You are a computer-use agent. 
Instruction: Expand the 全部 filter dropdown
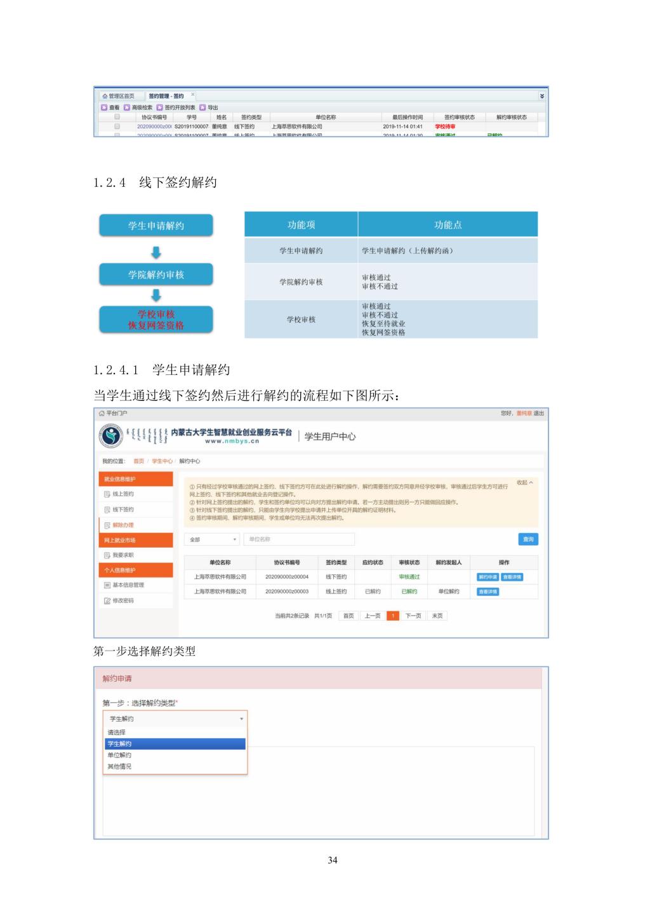coord(212,539)
